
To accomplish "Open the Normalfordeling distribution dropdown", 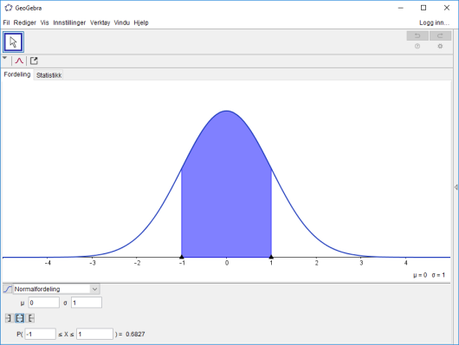I will click(56, 289).
